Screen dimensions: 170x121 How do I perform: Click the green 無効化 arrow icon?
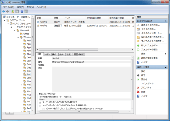(x=138, y=80)
